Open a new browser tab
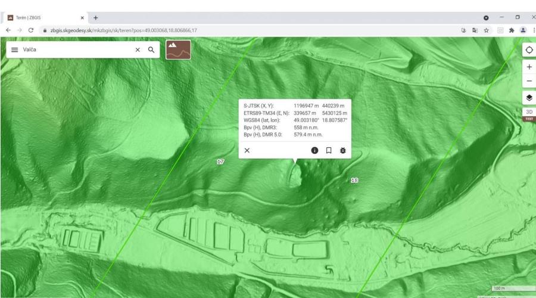The width and height of the screenshot is (536, 298). [x=95, y=18]
